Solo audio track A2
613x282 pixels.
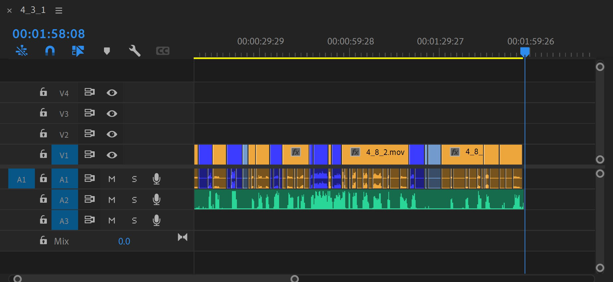tap(134, 200)
